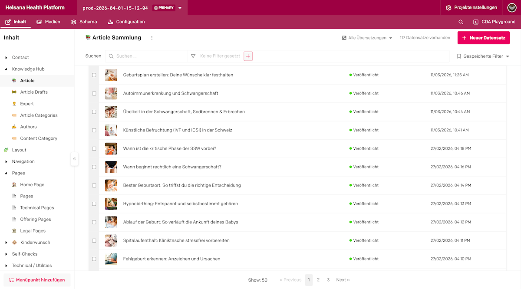Switch to the Schema tab
521x289 pixels.
click(84, 22)
